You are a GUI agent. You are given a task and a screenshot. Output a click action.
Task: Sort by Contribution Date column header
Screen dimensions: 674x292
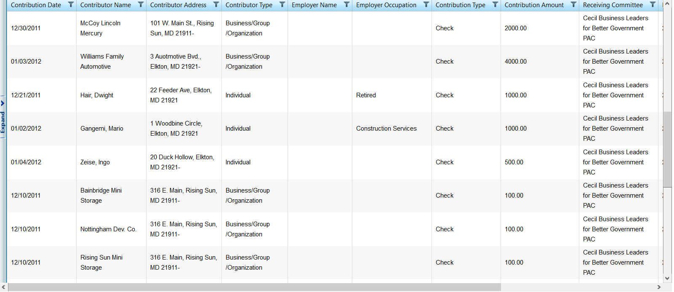point(36,5)
